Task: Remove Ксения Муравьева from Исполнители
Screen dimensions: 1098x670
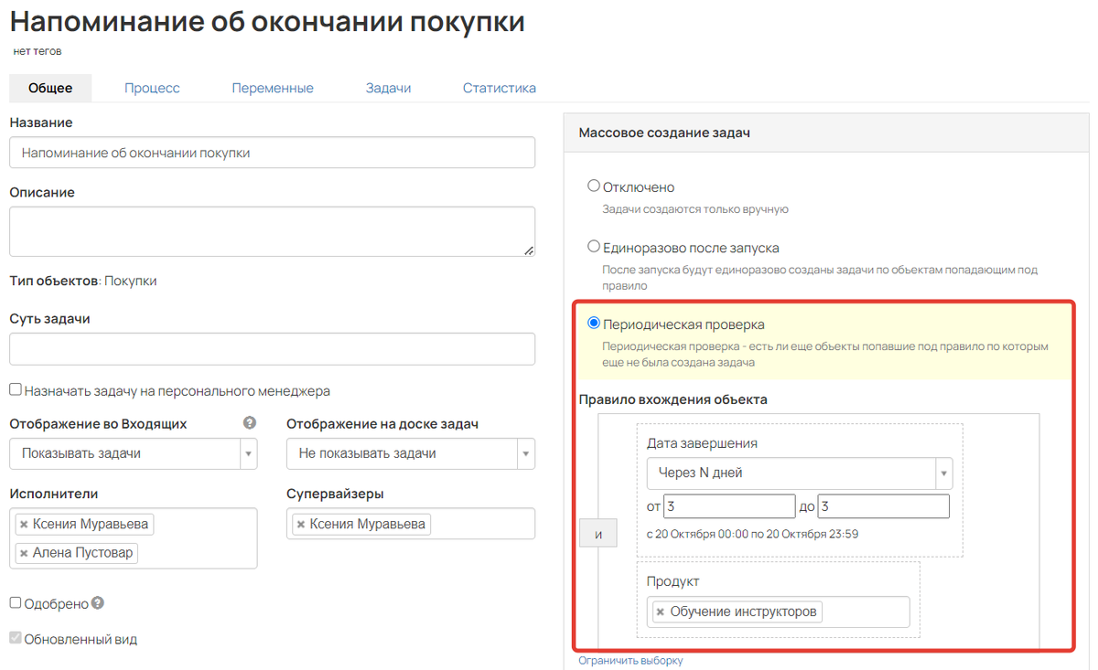Action: click(x=24, y=525)
